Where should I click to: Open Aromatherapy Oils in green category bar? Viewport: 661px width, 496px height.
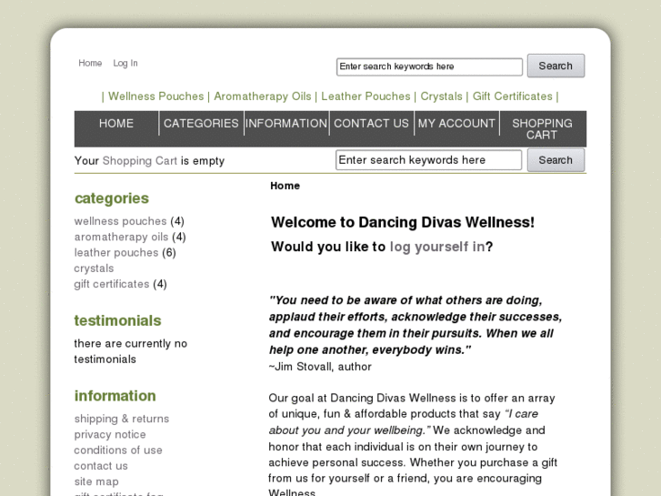point(262,96)
